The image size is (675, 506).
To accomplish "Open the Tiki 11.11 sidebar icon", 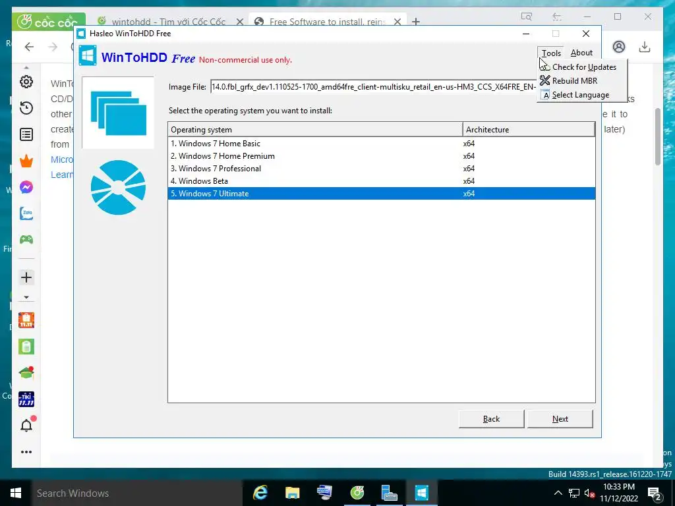I will [26, 399].
